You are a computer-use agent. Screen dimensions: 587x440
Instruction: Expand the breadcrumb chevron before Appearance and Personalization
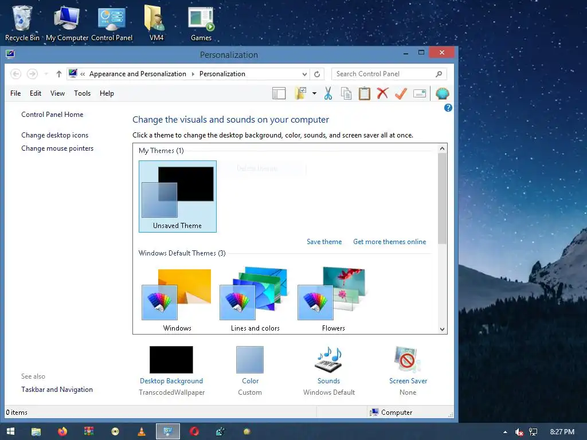pyautogui.click(x=83, y=74)
